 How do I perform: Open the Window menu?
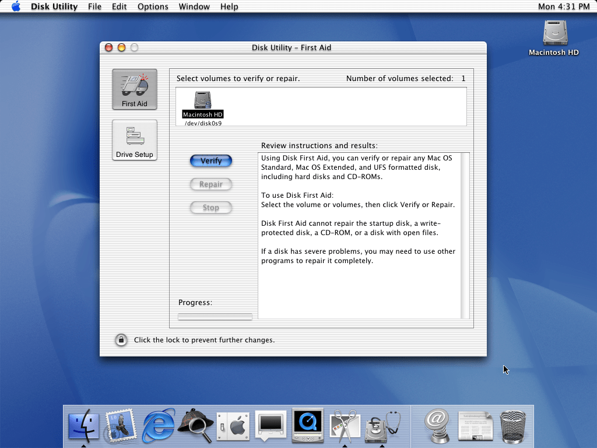point(194,6)
